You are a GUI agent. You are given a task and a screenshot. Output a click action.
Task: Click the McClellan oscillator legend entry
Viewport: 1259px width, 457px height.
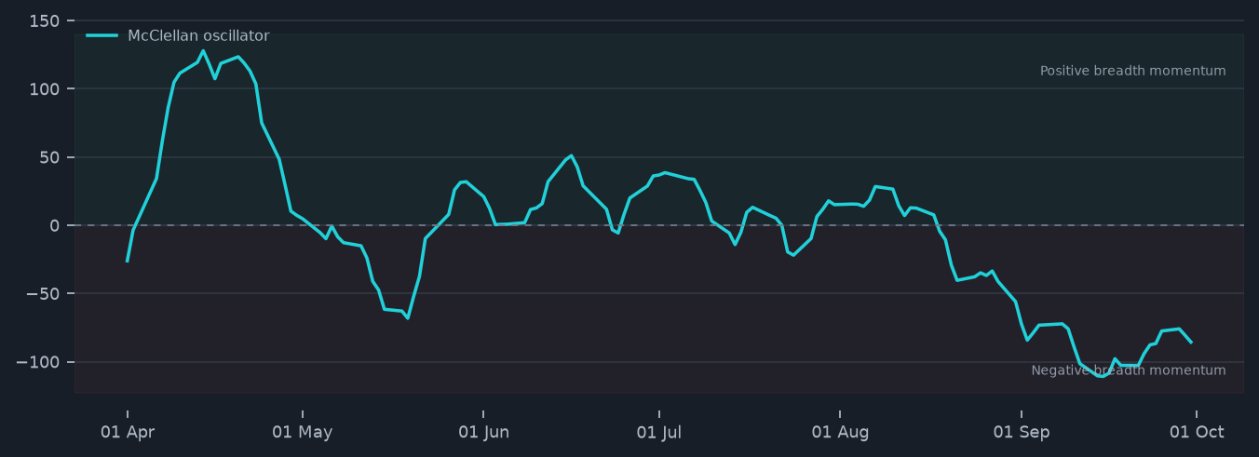pyautogui.click(x=178, y=35)
